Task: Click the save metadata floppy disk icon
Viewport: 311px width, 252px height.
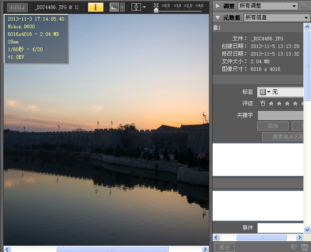Action: point(305,248)
